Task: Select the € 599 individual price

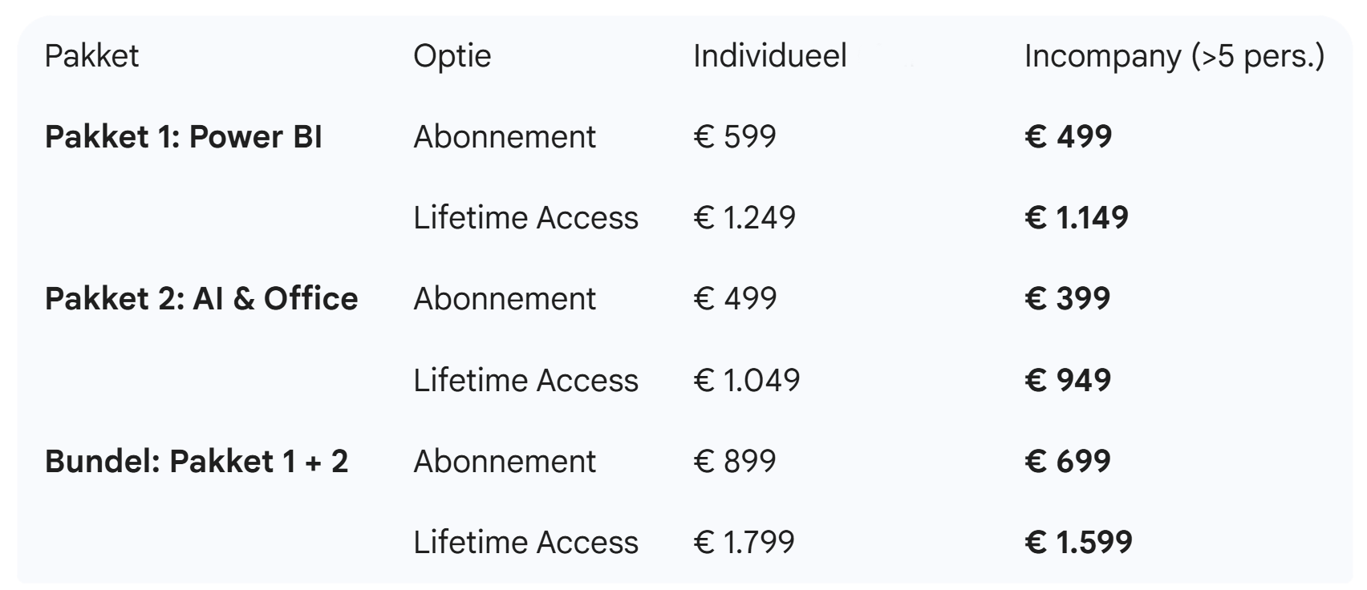Action: [x=735, y=137]
